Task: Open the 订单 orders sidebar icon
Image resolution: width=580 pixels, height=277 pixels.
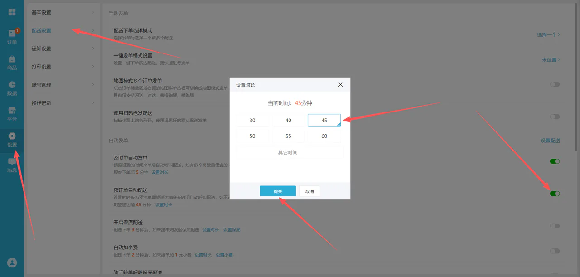Action: [12, 37]
